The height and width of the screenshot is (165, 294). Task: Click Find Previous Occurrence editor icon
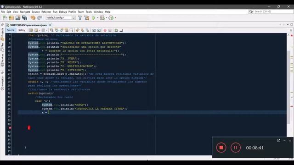pyautogui.click(x=57, y=30)
